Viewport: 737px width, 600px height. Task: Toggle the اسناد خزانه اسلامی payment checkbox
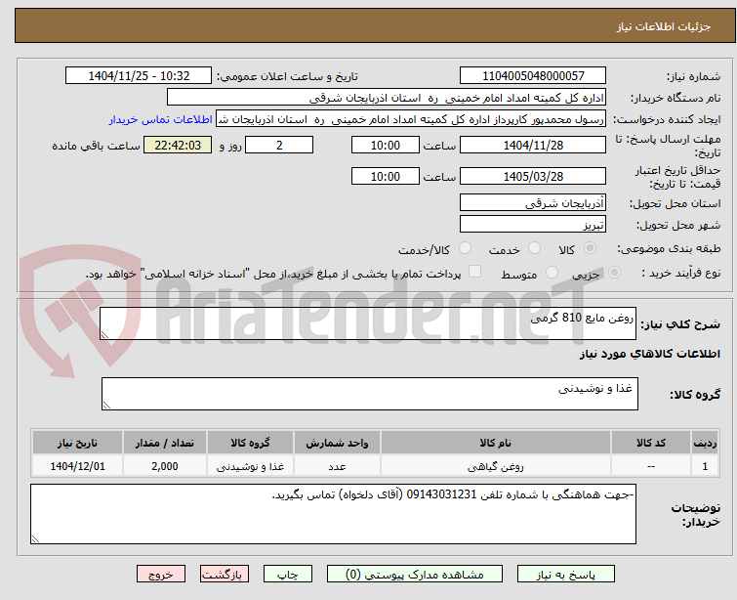[474, 272]
